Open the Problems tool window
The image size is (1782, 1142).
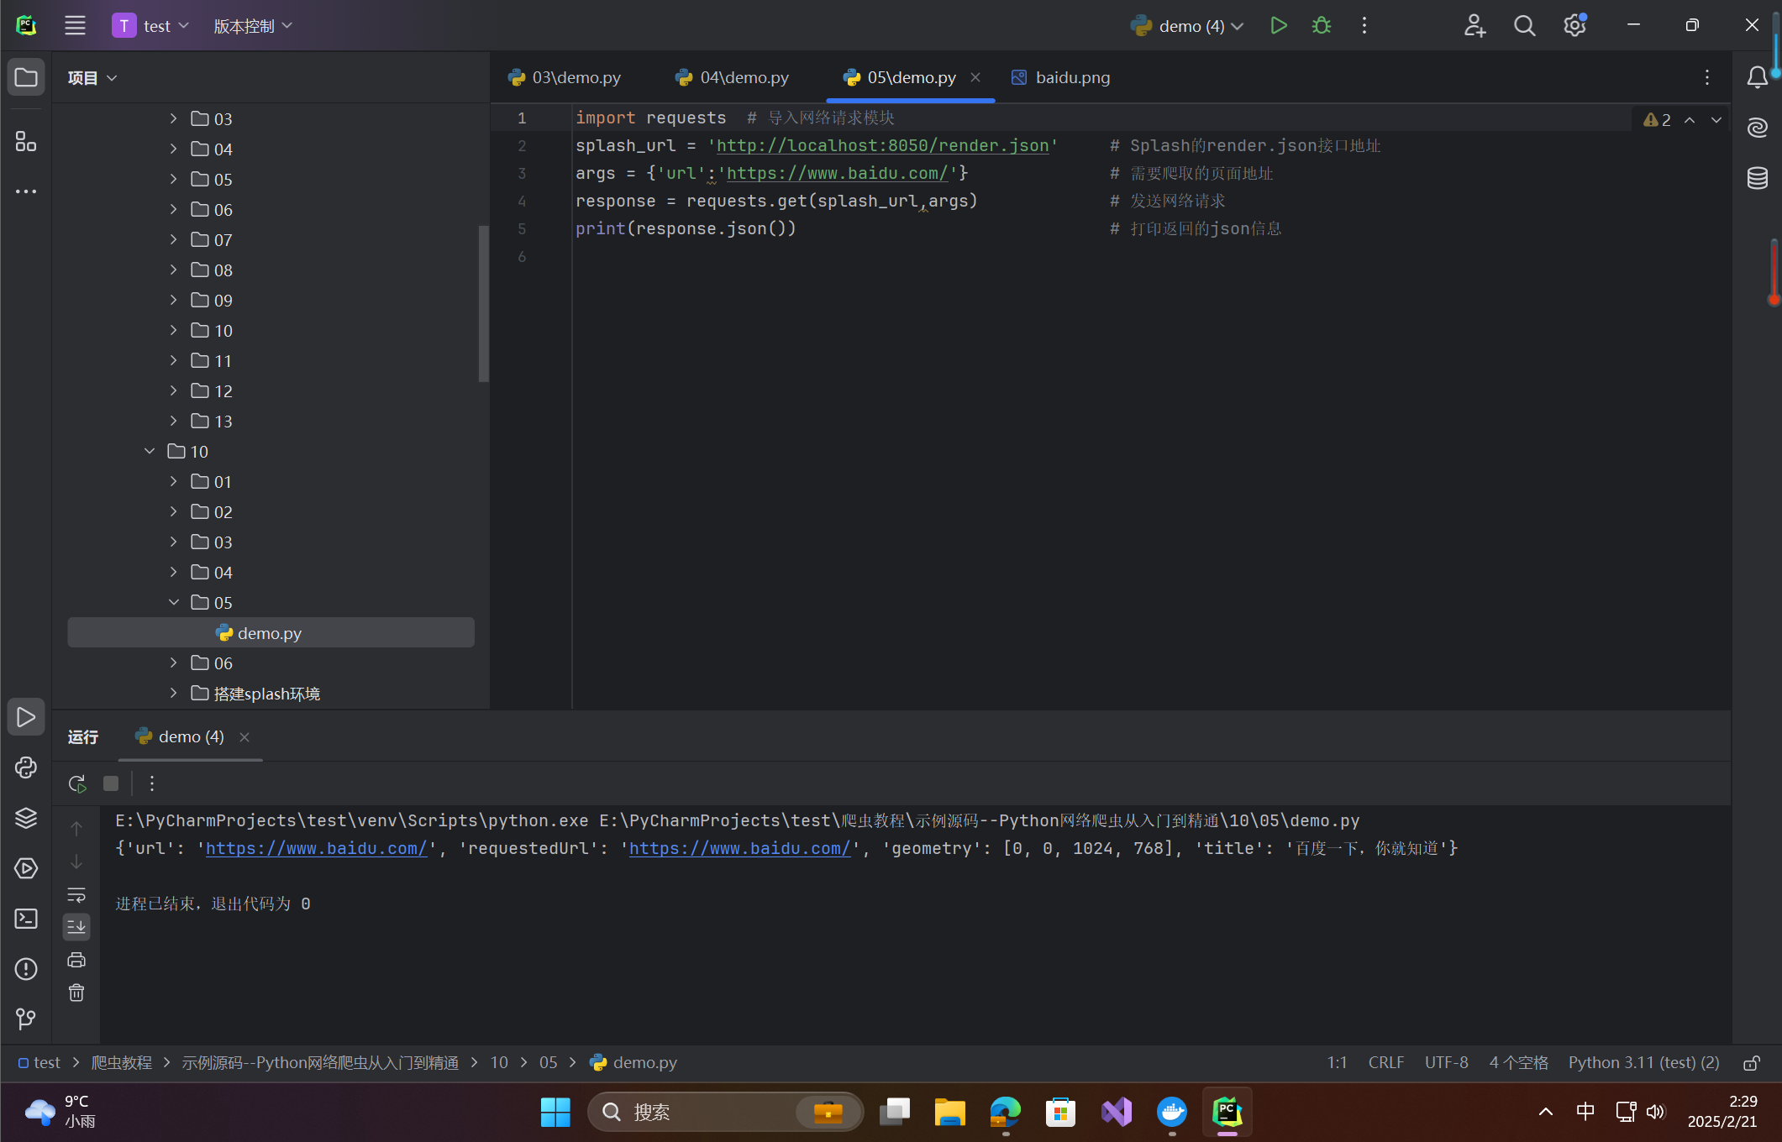point(26,969)
